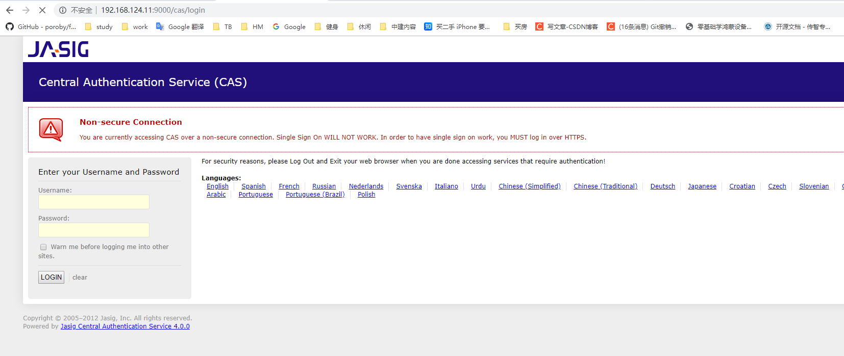This screenshot has width=844, height=356.
Task: Go back with the browser back arrow
Action: (x=10, y=10)
